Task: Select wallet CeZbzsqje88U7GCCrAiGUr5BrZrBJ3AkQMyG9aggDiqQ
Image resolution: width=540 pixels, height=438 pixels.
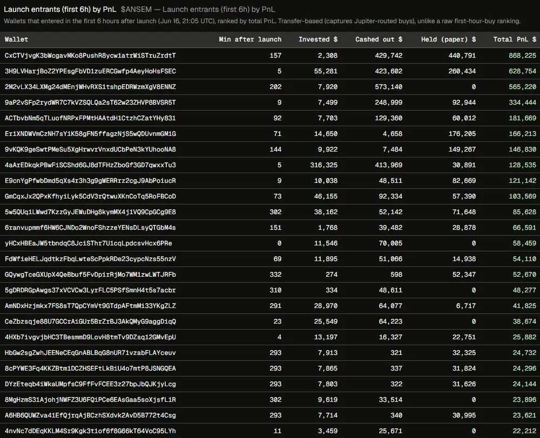Action: pos(90,321)
